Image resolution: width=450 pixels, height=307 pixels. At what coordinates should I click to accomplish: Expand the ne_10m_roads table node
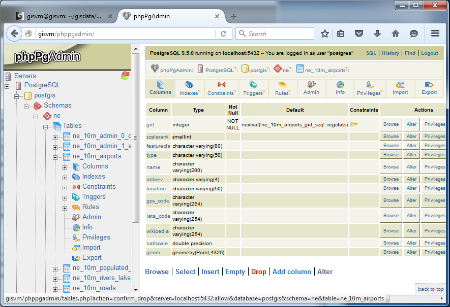55,289
